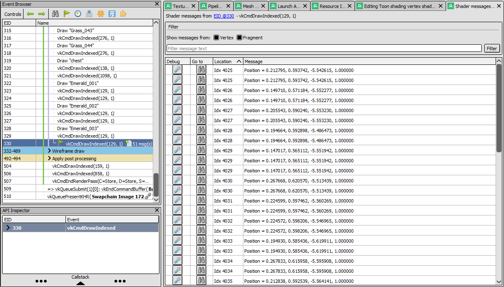Click the green forward arrow in Event Browser
Viewport: 504px width, 287px height.
point(41,14)
